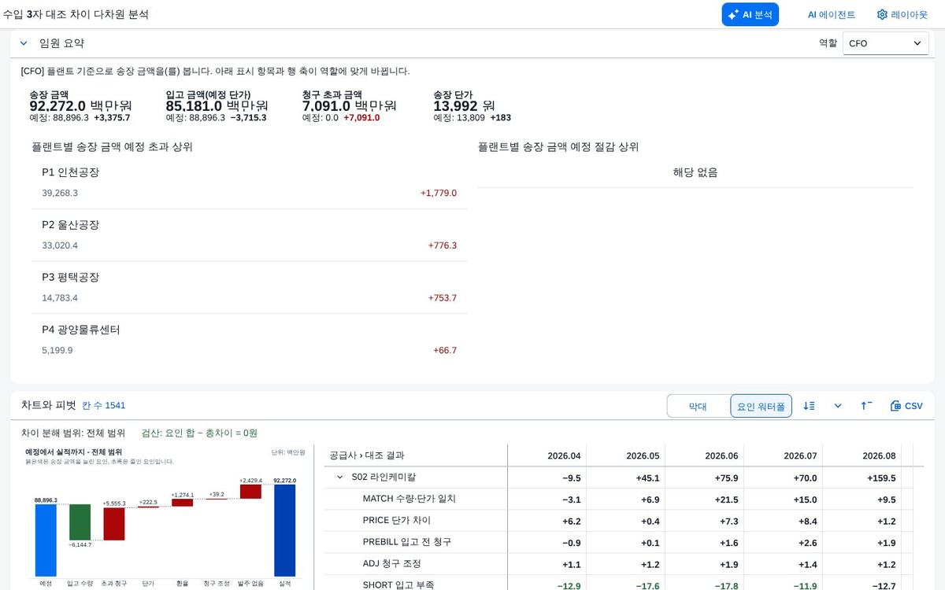Click the P1 인천공장 +1,779.0 variance
The width and height of the screenshot is (945, 590).
[439, 193]
